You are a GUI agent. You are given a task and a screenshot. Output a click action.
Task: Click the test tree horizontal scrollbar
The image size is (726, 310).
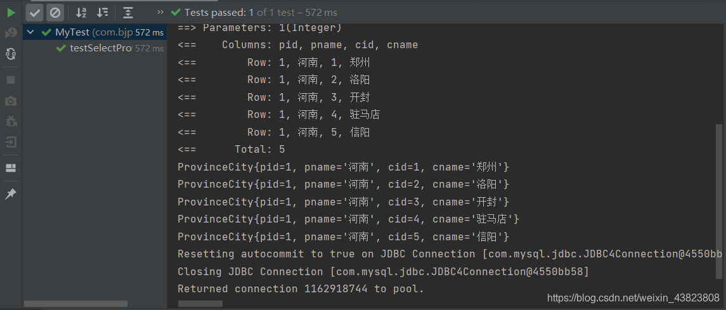75,304
